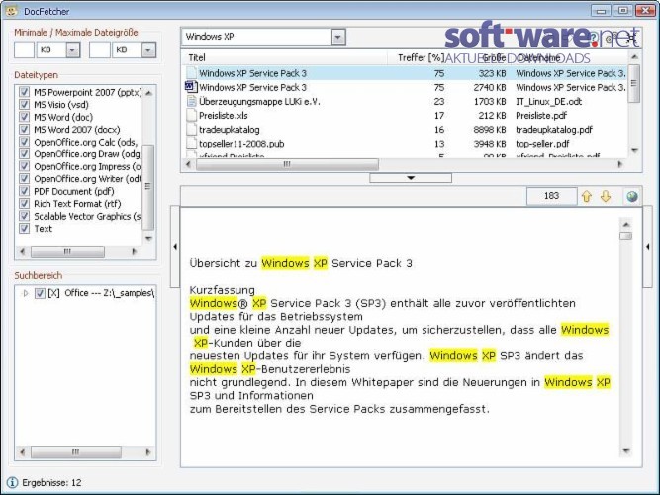Click the results table horizontal scrollbar
The height and width of the screenshot is (495, 660).
point(287,164)
